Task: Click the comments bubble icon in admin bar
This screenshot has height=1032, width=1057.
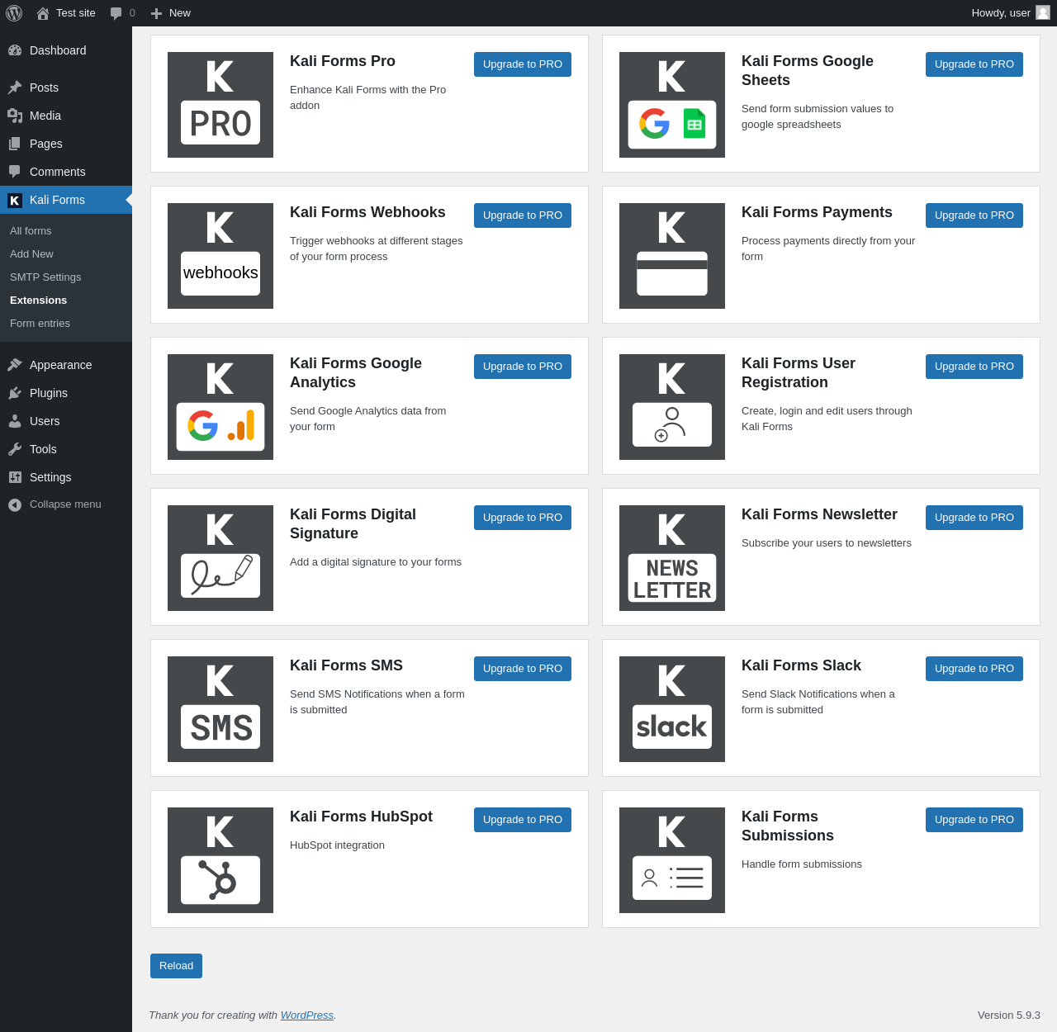Action: pos(116,13)
